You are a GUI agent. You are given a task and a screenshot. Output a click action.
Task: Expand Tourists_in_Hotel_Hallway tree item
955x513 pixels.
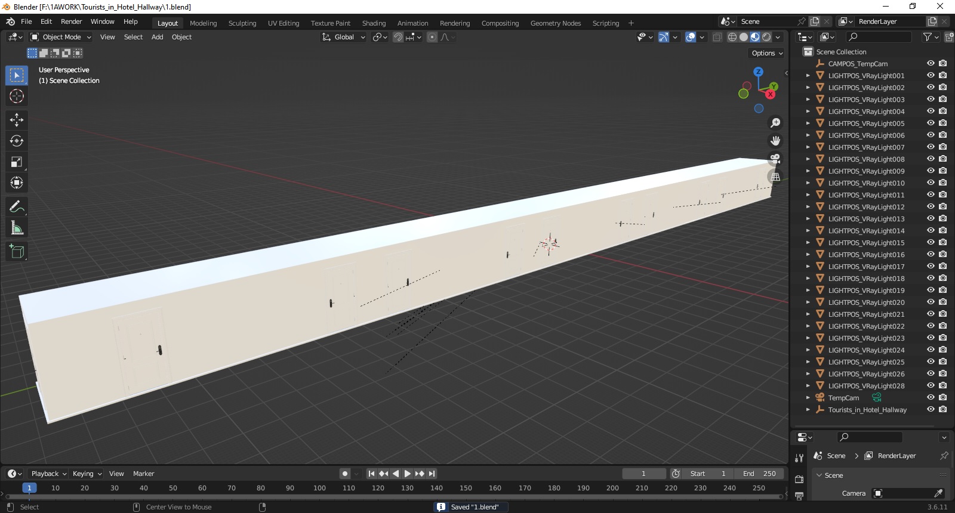point(808,410)
